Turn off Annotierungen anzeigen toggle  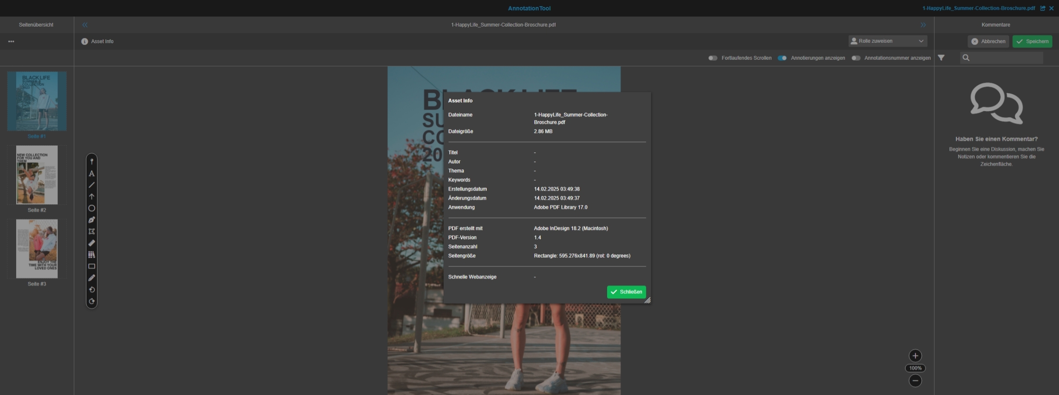click(782, 58)
